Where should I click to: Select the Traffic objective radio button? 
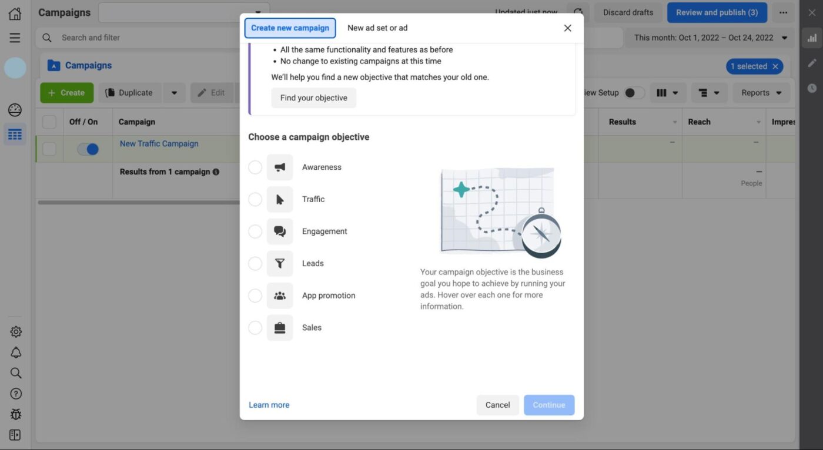[255, 199]
